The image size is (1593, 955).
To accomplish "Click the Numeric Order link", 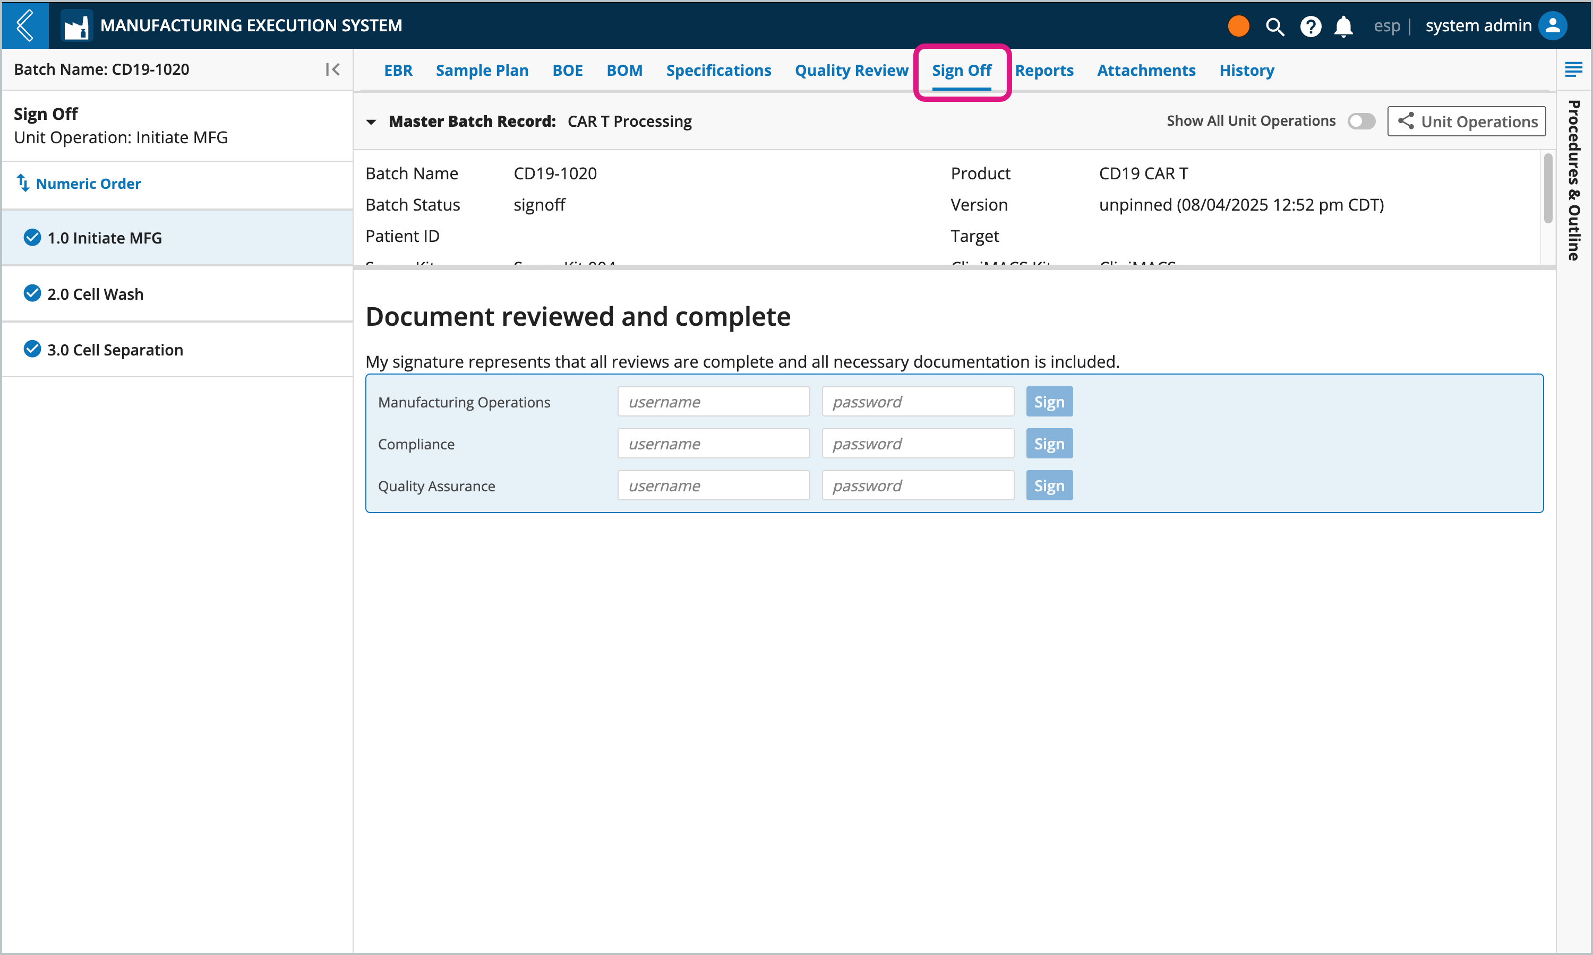I will click(x=88, y=184).
